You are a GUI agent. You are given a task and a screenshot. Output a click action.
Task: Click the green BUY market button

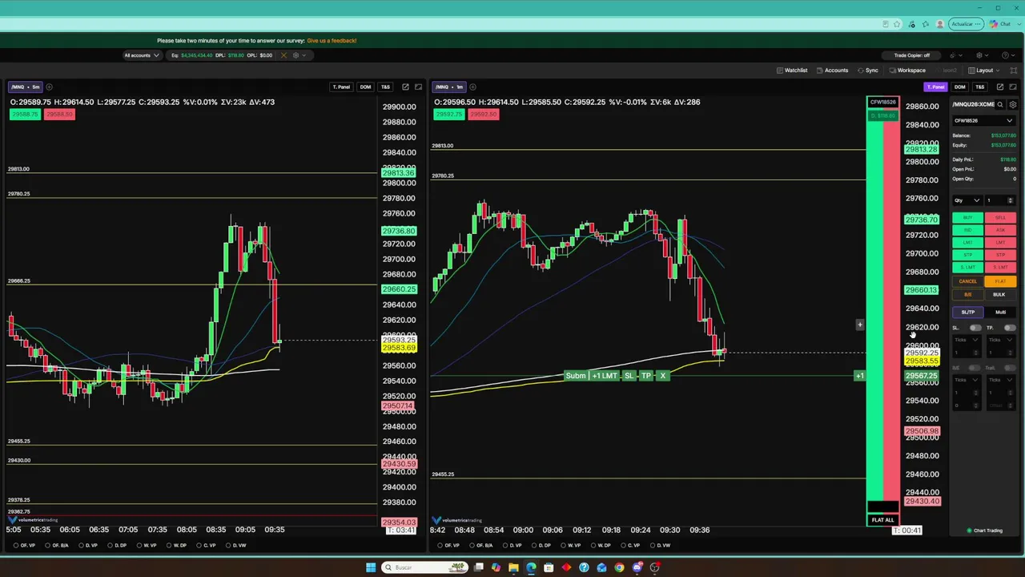click(967, 218)
